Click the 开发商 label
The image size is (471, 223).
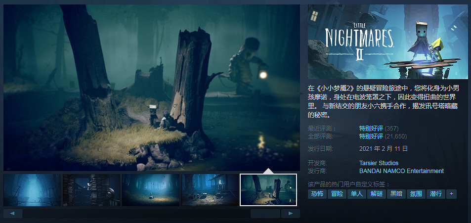click(317, 163)
